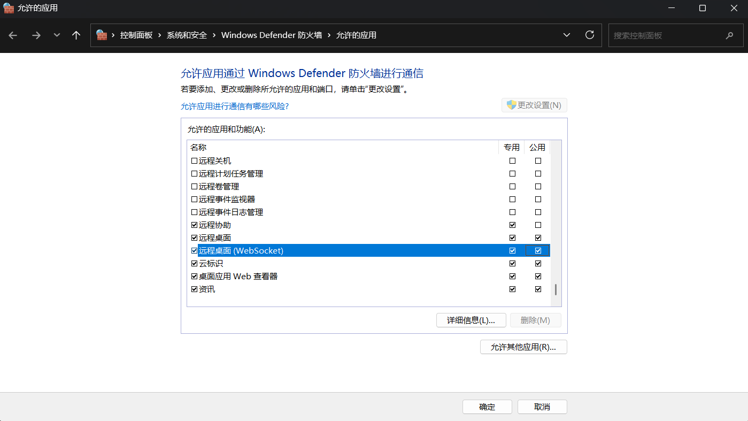The image size is (748, 421).
Task: Toggle 专用 checkbox for 远程关机
Action: (x=513, y=161)
